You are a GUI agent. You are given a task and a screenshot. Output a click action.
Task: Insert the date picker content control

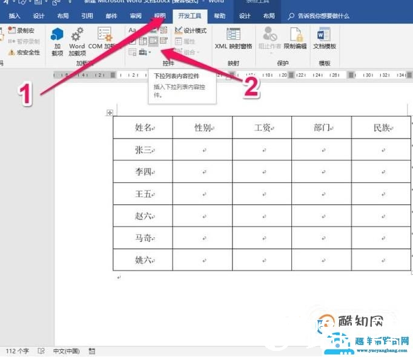pos(164,41)
